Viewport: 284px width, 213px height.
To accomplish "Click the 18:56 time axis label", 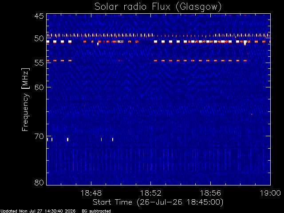I will point(210,193).
